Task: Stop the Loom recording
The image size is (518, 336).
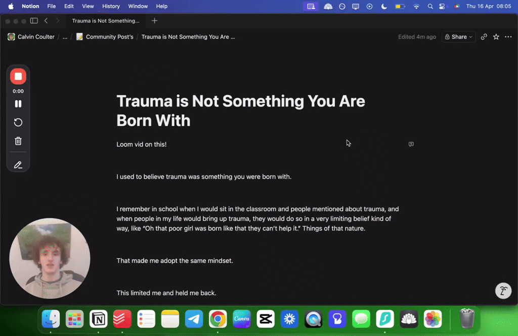Action: [x=18, y=76]
